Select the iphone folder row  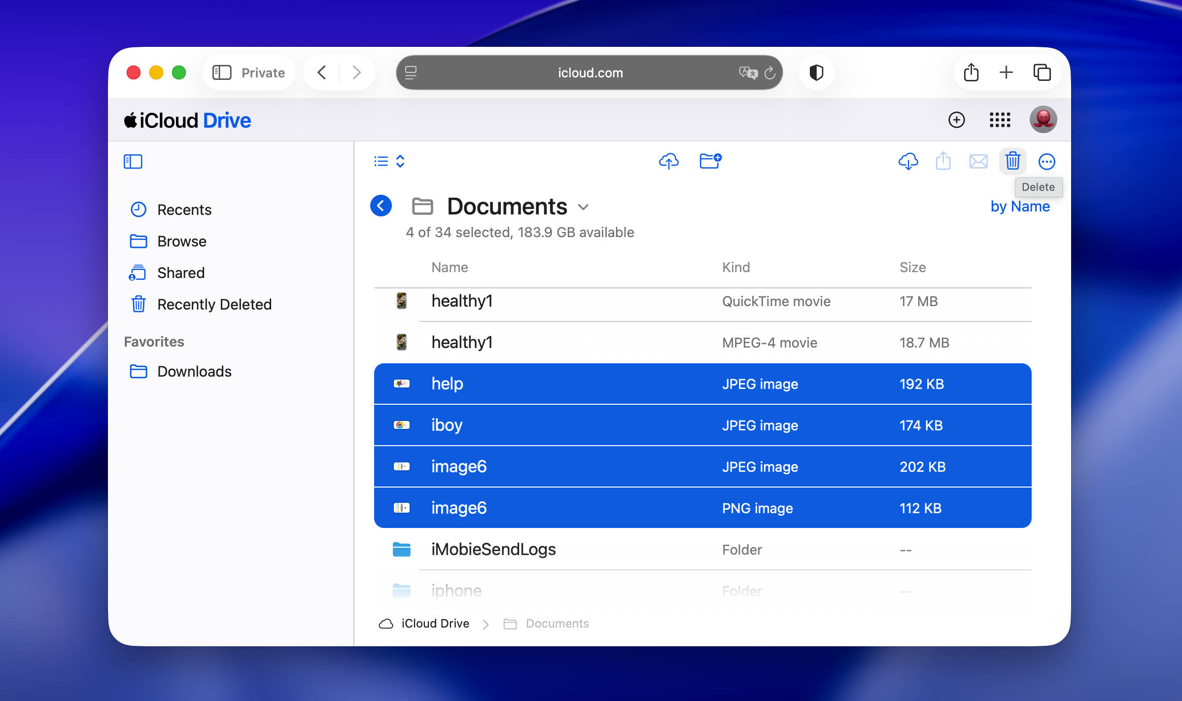tap(702, 590)
